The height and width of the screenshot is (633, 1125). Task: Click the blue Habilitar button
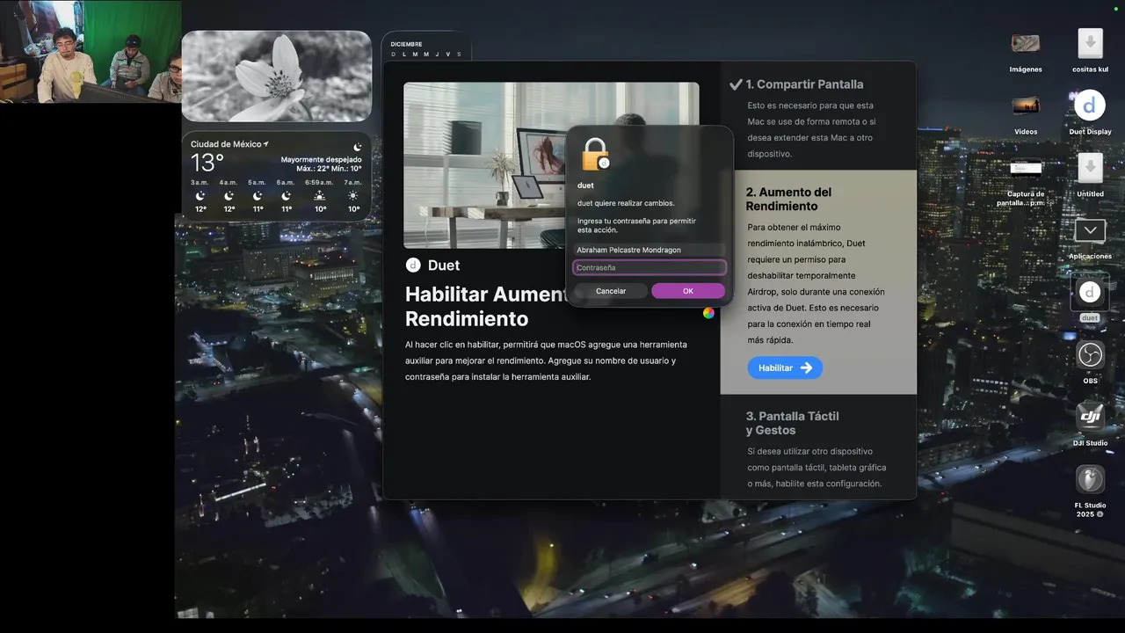click(785, 367)
